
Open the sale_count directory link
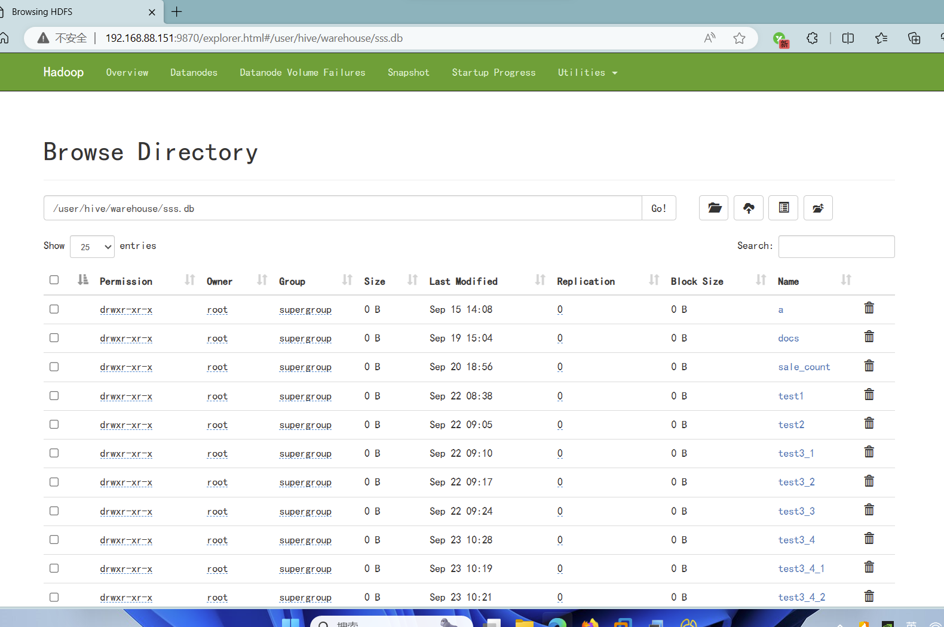pos(804,367)
